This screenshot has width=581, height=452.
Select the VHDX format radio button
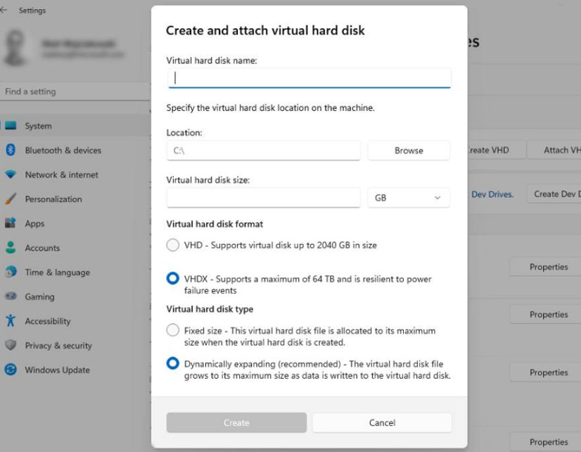coord(172,278)
